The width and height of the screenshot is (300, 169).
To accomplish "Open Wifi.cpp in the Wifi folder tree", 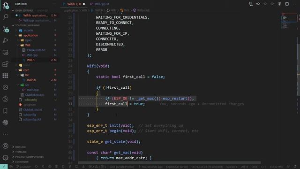I will pyautogui.click(x=32, y=55).
